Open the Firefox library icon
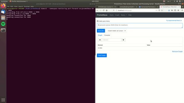 pos(172,10)
